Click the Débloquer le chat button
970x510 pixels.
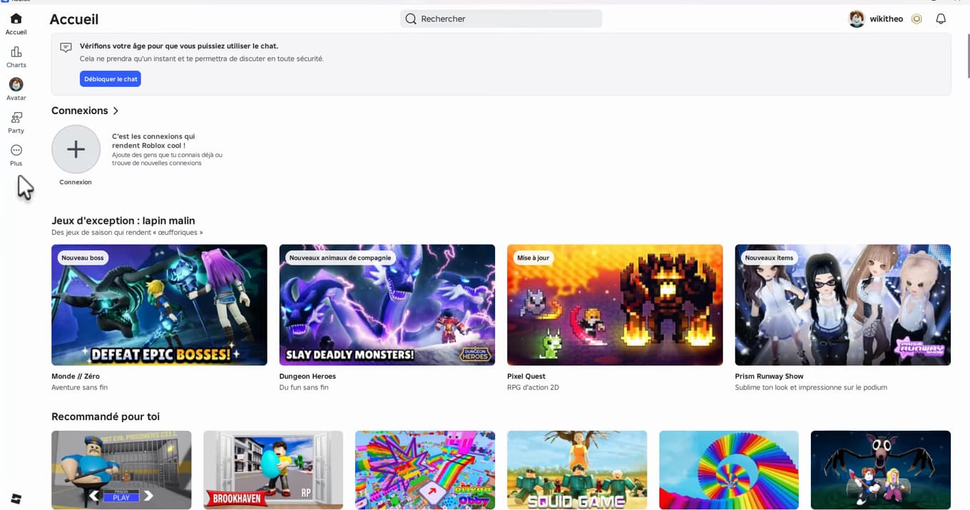[111, 79]
